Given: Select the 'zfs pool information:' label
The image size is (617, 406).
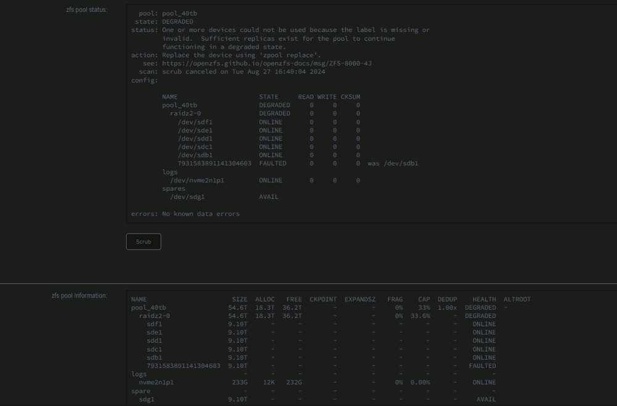Looking at the screenshot, I should (x=79, y=296).
